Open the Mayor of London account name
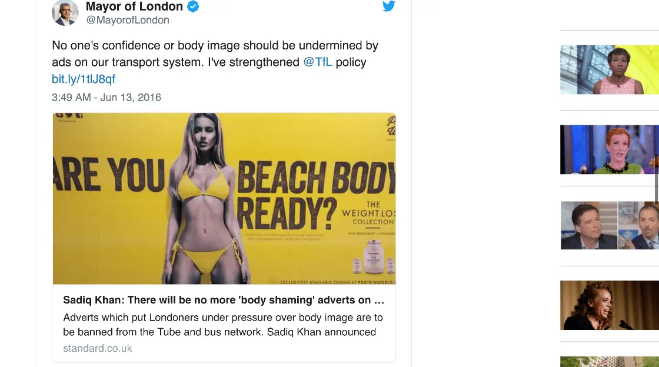The image size is (659, 367). click(134, 6)
